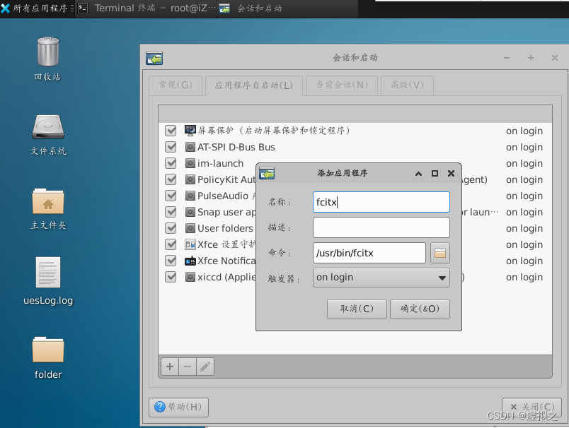Switch to the 应用程序自启动(L) tab
569x428 pixels.
tap(253, 85)
